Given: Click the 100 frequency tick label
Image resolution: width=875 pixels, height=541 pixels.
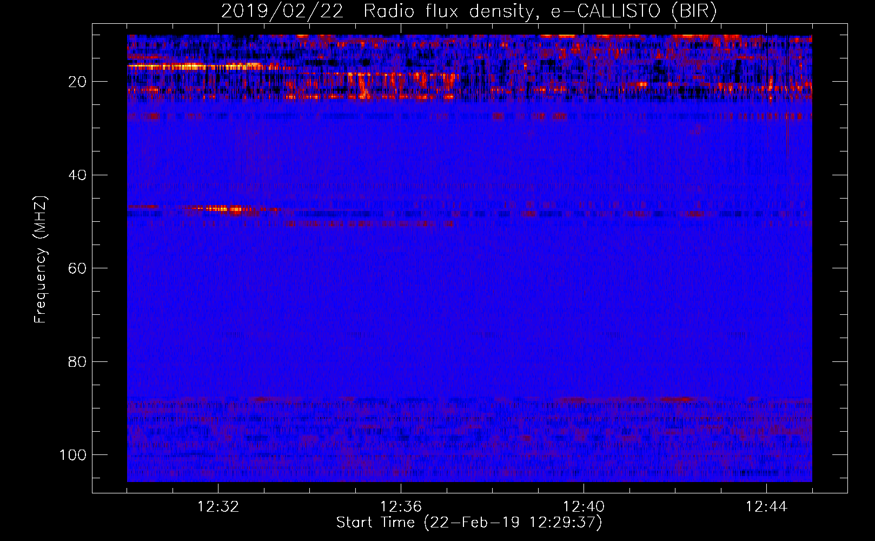Looking at the screenshot, I should tap(73, 455).
